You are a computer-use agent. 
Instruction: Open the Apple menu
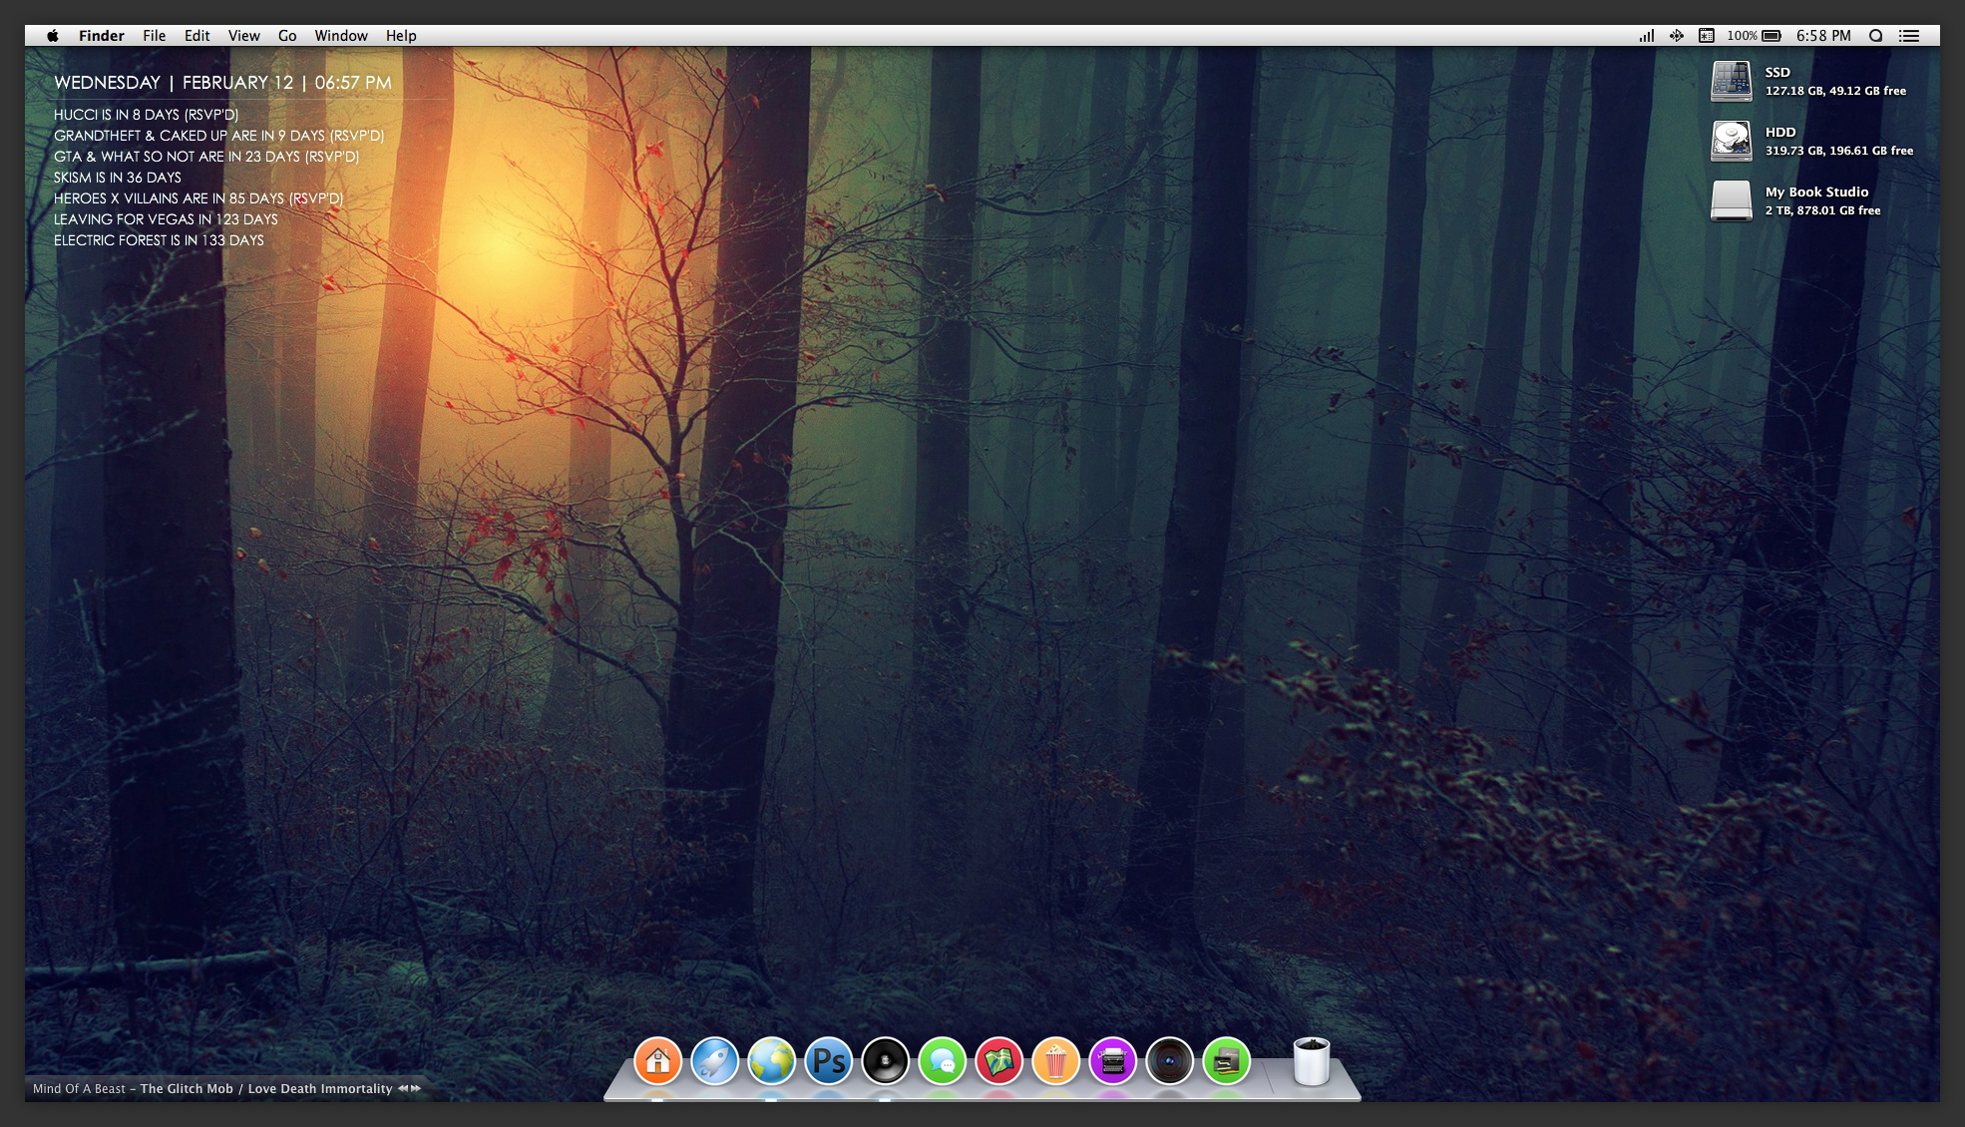click(x=53, y=36)
